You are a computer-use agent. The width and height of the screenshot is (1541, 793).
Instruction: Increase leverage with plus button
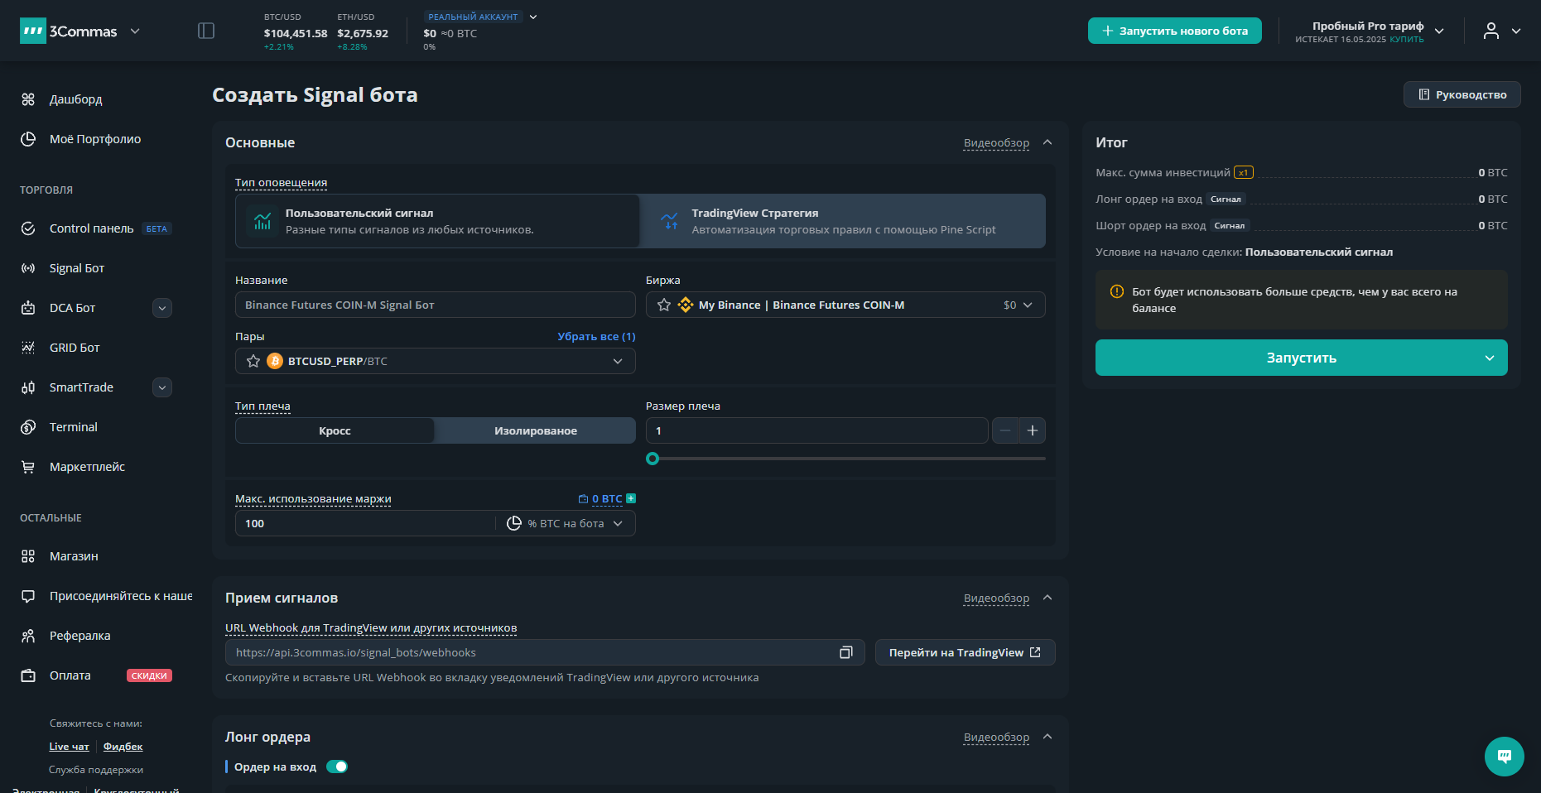[1033, 430]
